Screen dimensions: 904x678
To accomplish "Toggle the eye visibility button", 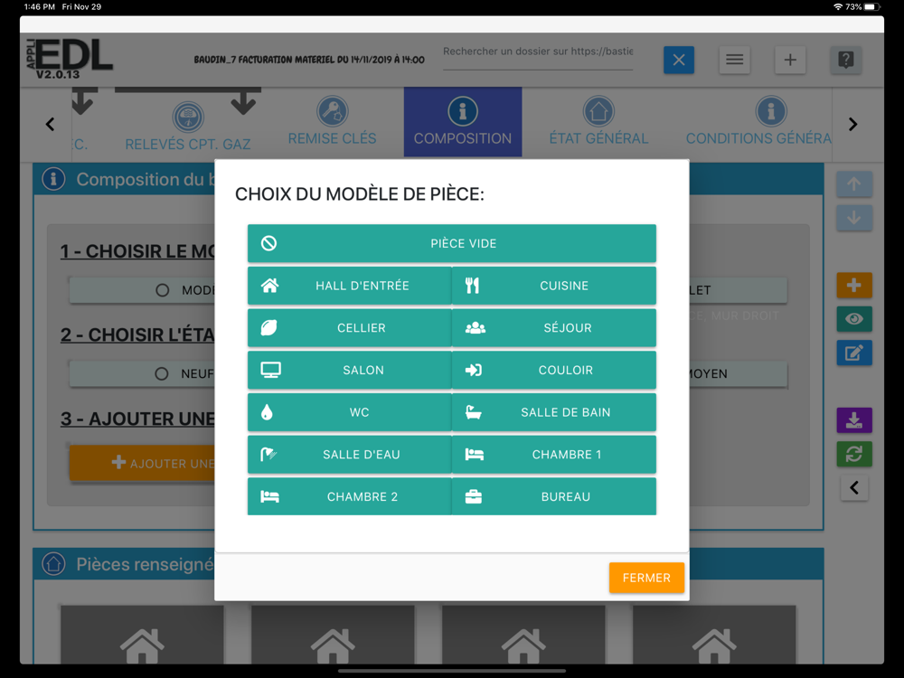I will click(x=854, y=319).
